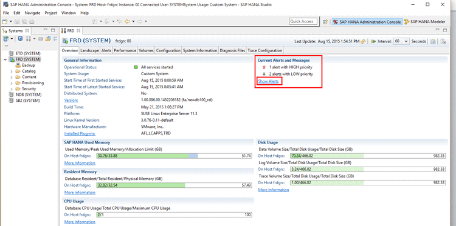Open More Information under CPU Usage
456x226 pixels.
click(x=80, y=222)
